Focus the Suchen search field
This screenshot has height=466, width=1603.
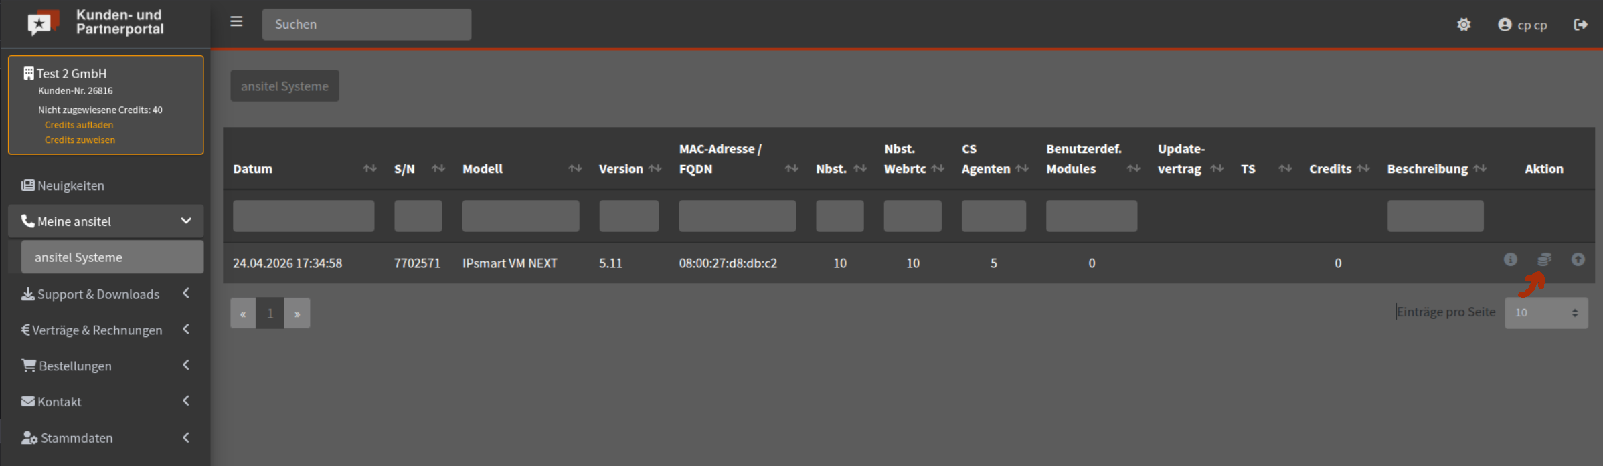[367, 25]
